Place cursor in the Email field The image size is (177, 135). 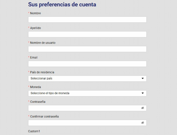[x=87, y=64]
